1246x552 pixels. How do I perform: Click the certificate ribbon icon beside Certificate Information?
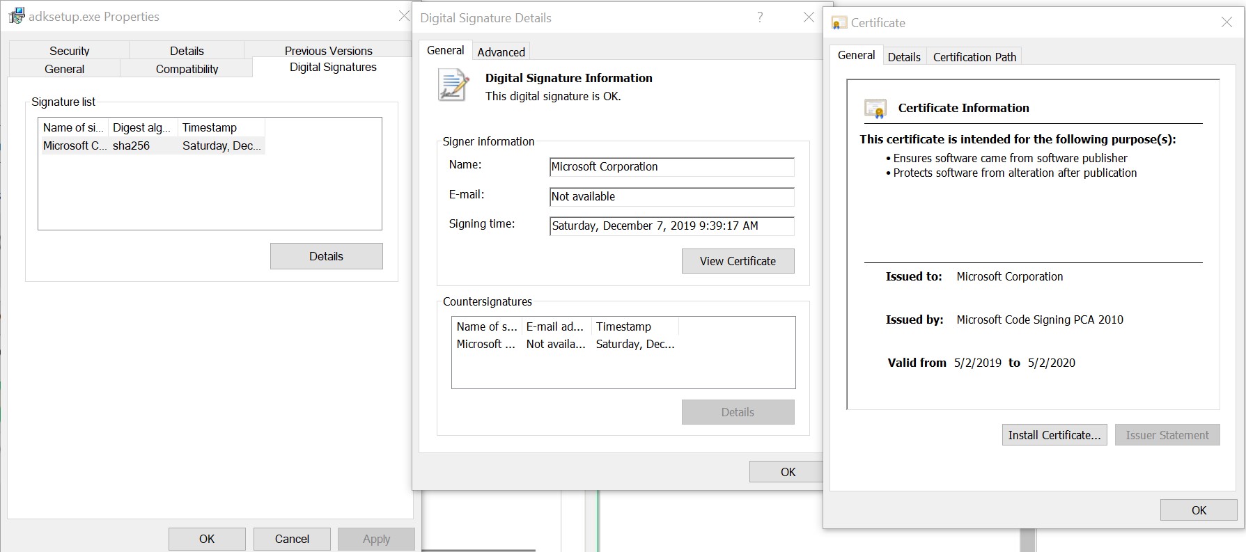tap(875, 109)
